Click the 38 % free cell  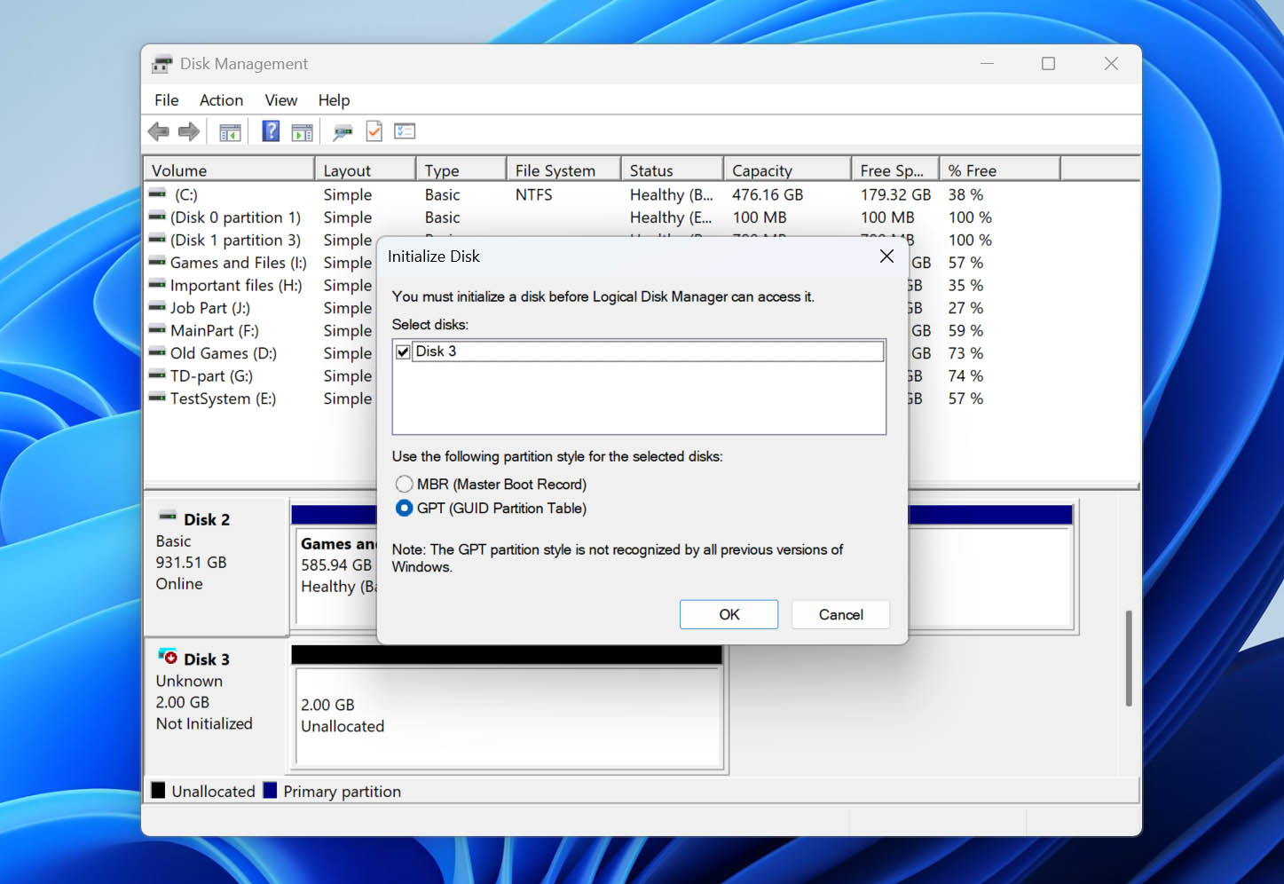[x=965, y=194]
